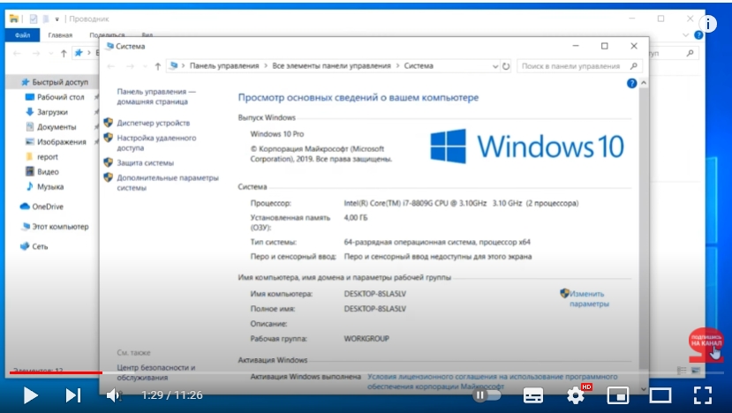Select OneDrive in Проводник sidebar
This screenshot has width=732, height=413.
42,206
